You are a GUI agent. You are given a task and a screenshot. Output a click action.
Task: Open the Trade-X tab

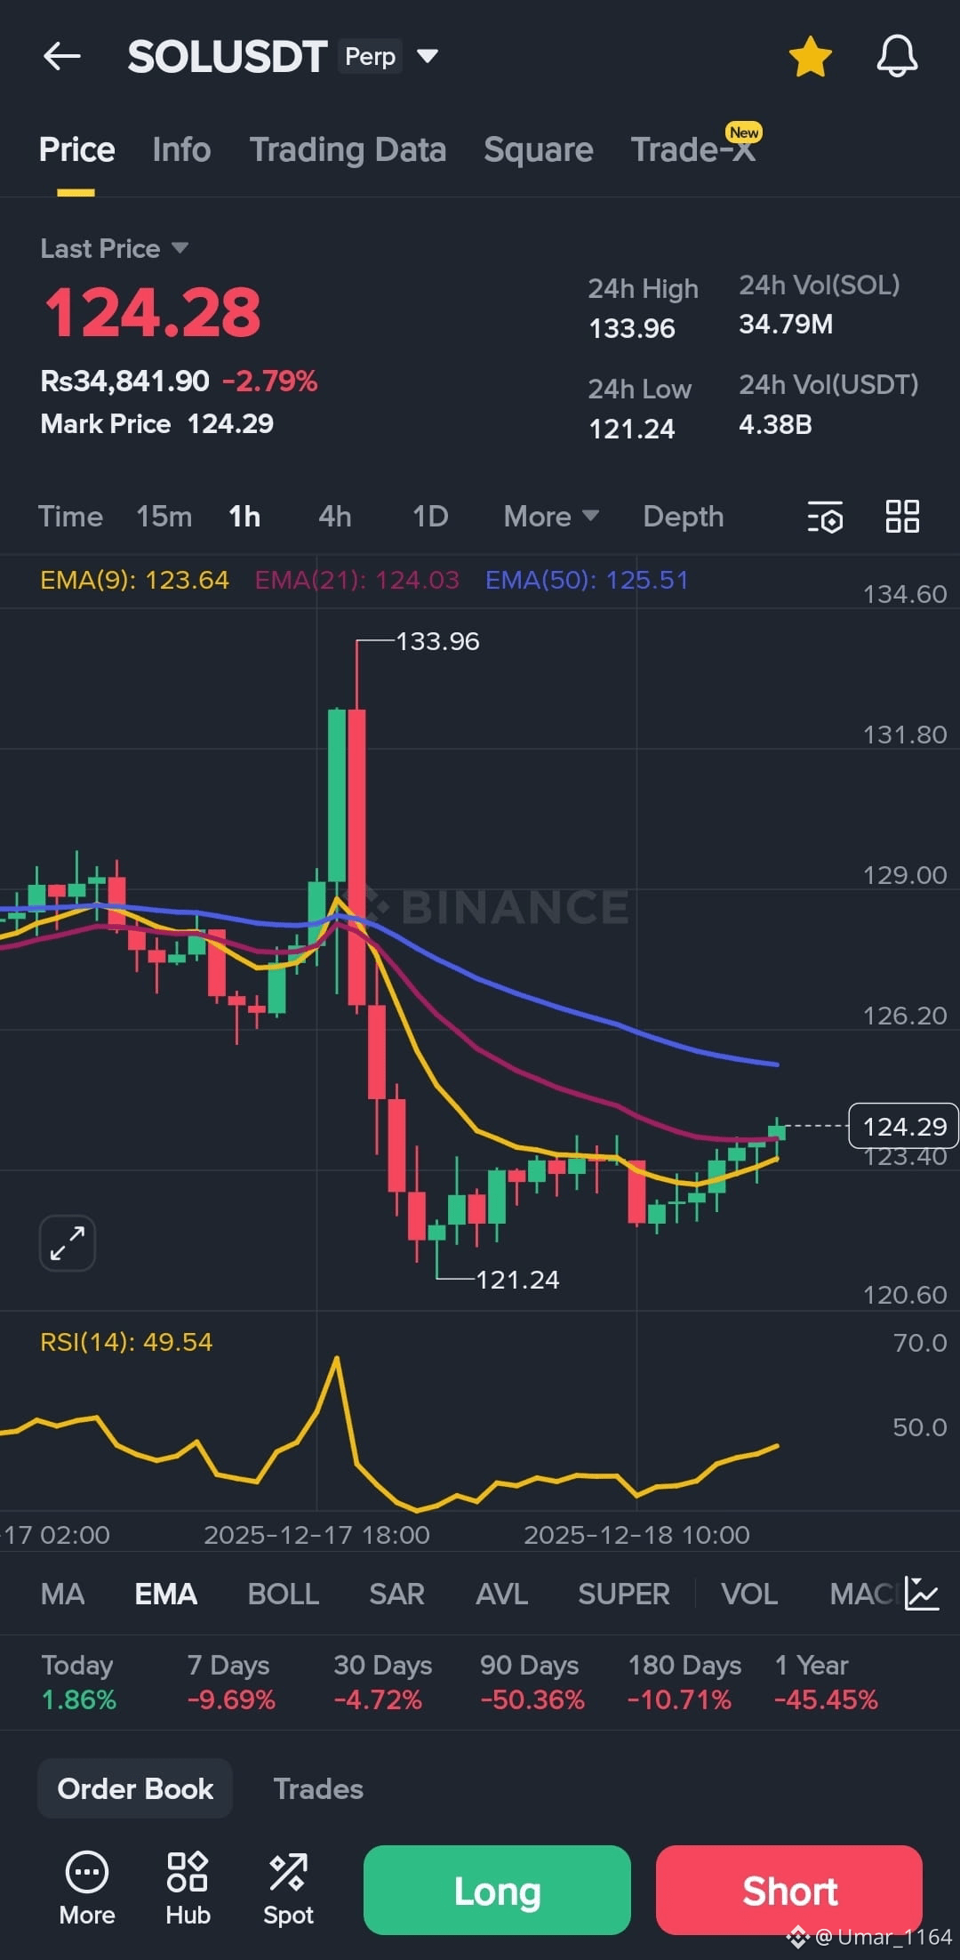[x=694, y=149]
